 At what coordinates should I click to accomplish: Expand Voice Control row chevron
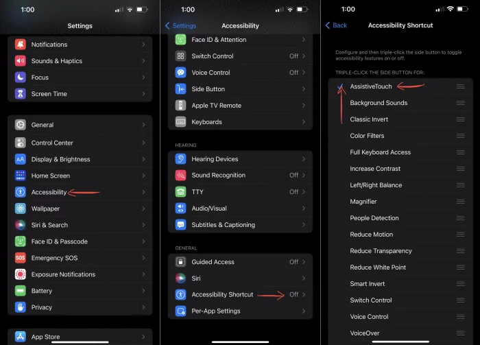coord(304,73)
